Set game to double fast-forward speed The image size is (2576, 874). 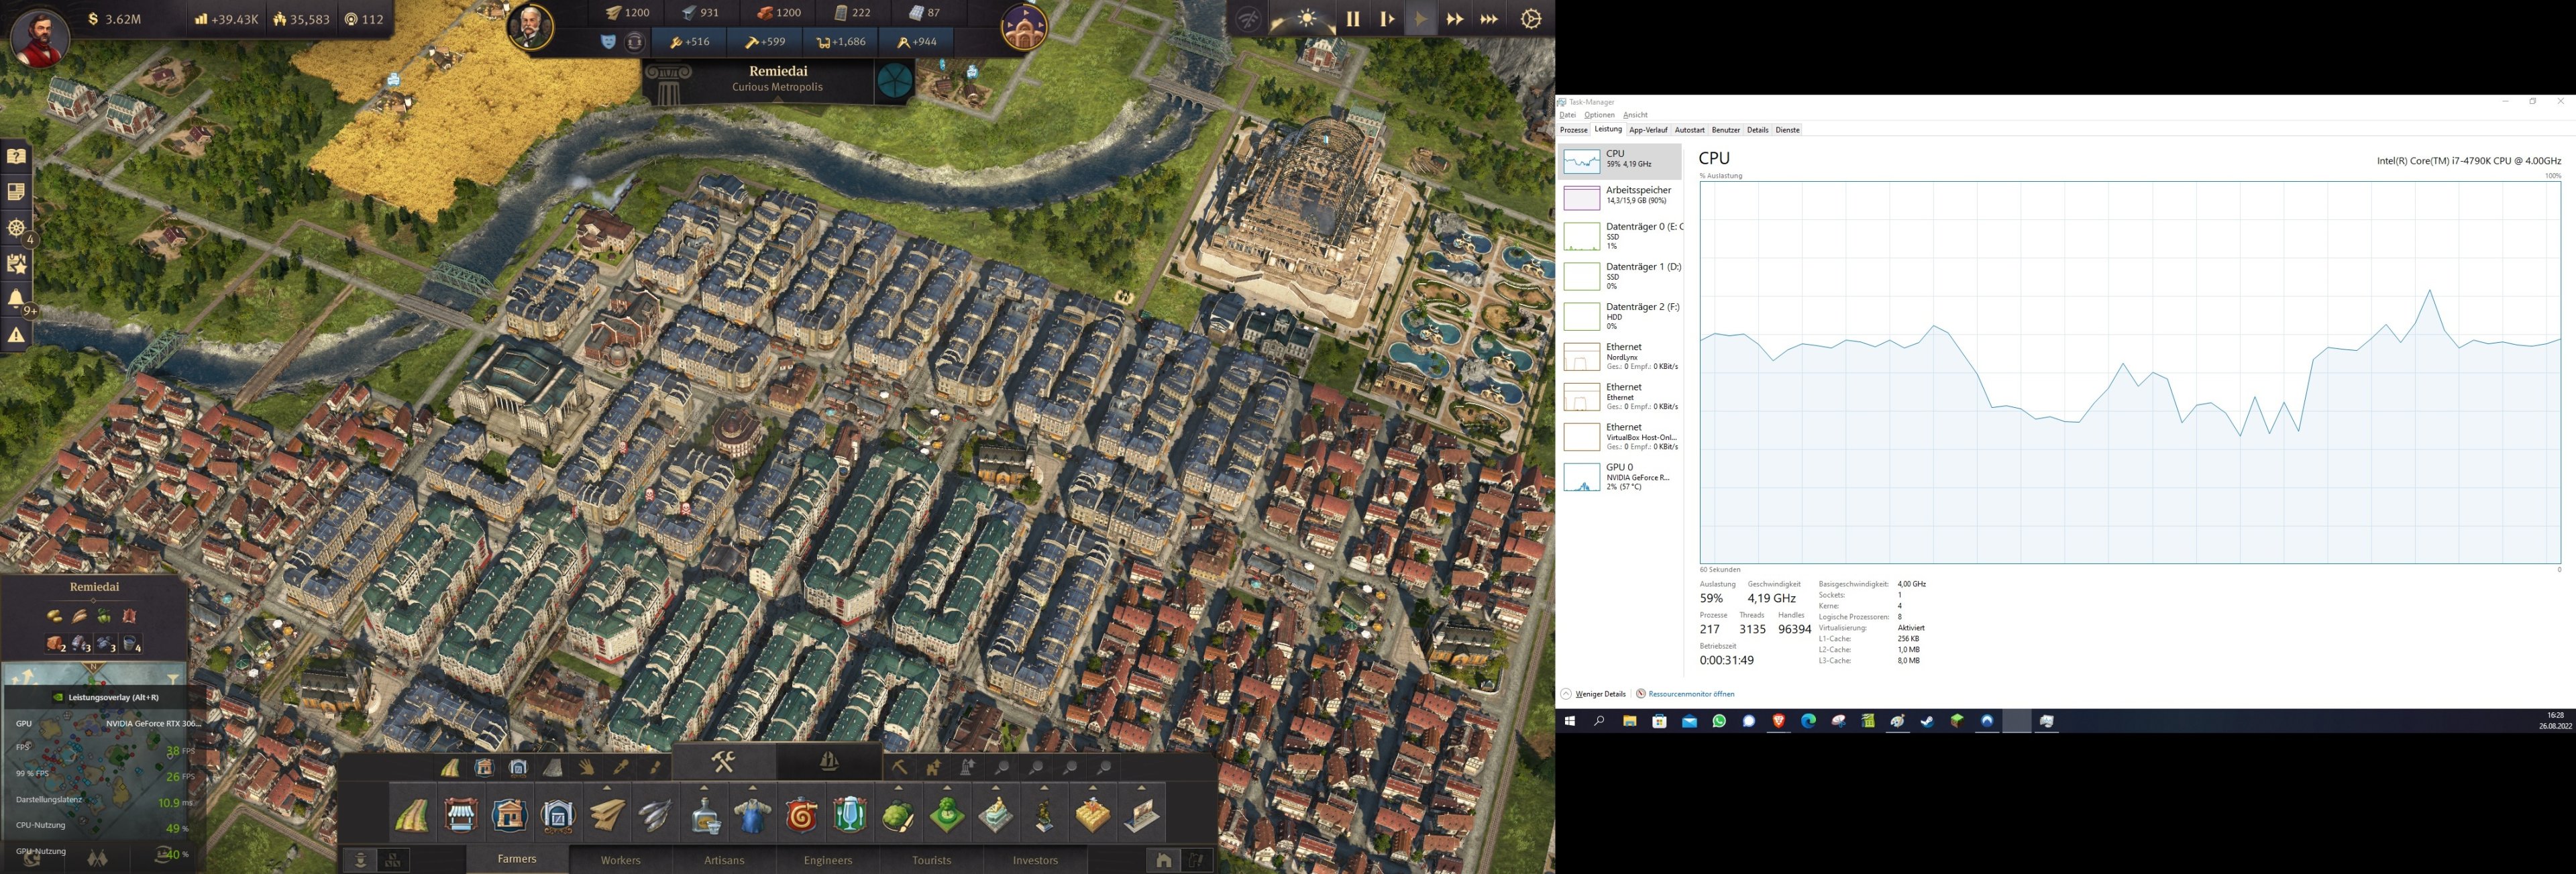coord(1454,19)
